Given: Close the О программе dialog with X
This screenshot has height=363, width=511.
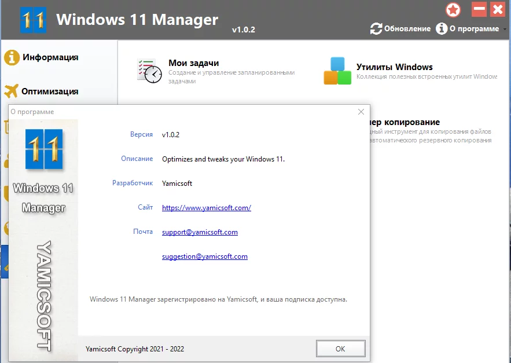Looking at the screenshot, I should 361,112.
